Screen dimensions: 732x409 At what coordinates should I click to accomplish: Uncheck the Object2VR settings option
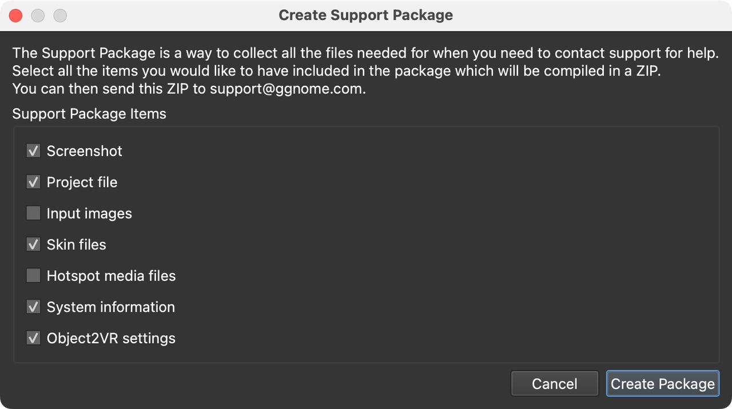(33, 337)
